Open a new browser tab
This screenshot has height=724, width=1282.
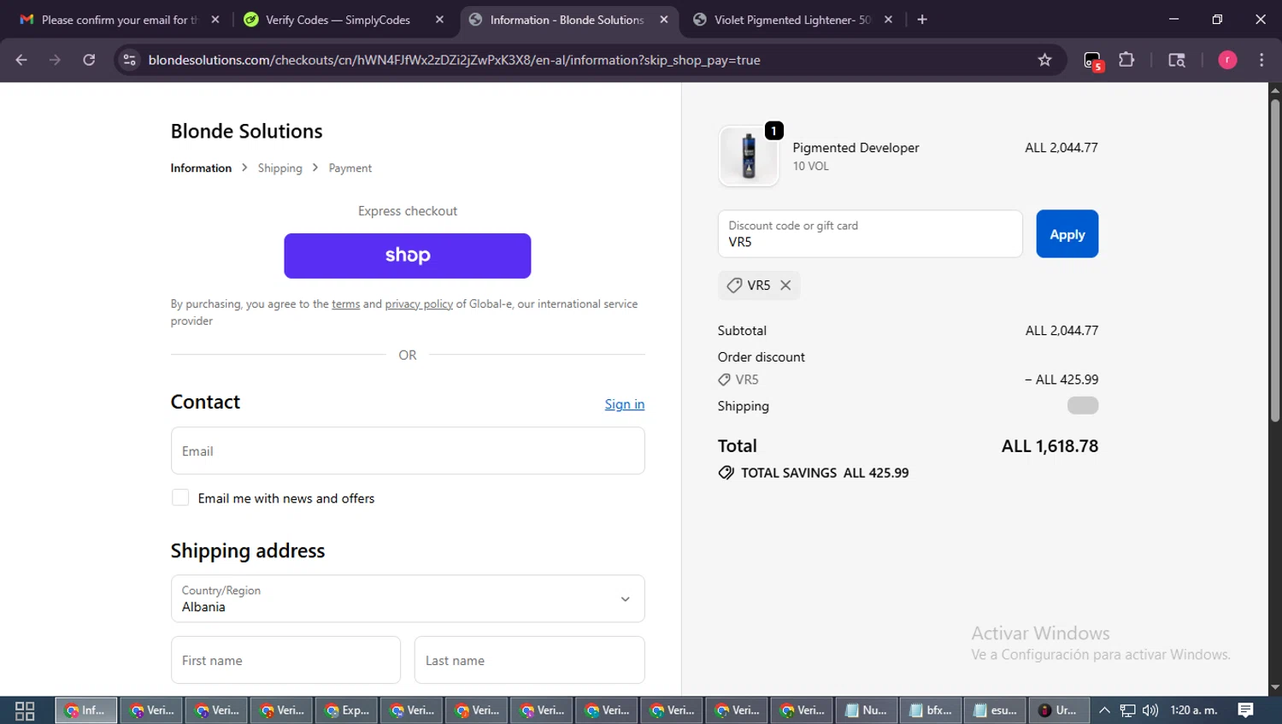pyautogui.click(x=922, y=20)
